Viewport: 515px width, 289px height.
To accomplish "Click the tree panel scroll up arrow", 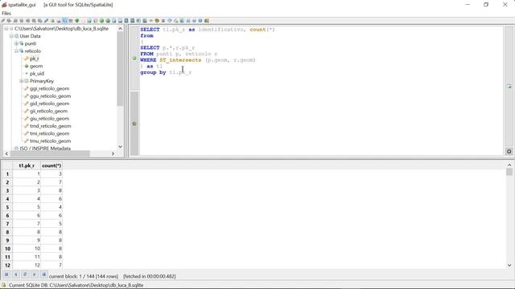I will coord(120,29).
